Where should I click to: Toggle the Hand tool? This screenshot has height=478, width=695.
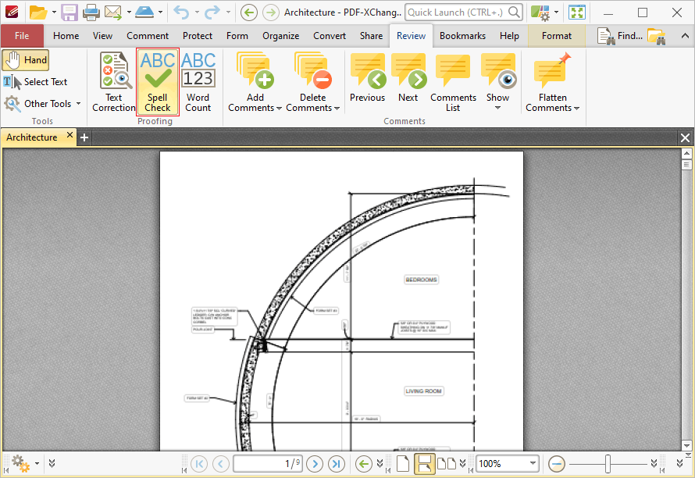pyautogui.click(x=26, y=60)
